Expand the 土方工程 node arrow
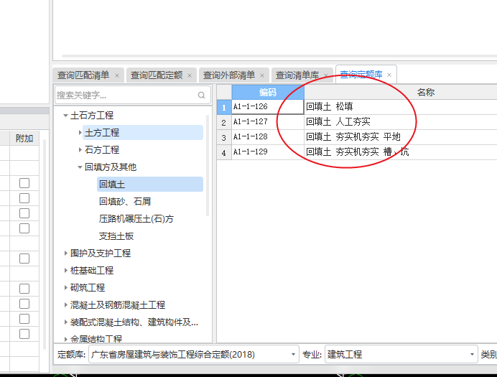The height and width of the screenshot is (377, 497). pos(80,132)
